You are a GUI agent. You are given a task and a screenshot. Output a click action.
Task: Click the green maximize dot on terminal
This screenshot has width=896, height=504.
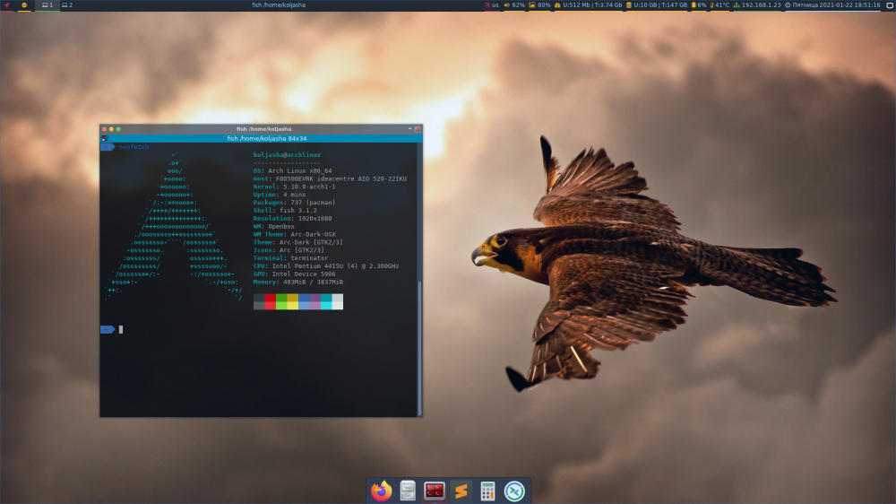click(118, 129)
